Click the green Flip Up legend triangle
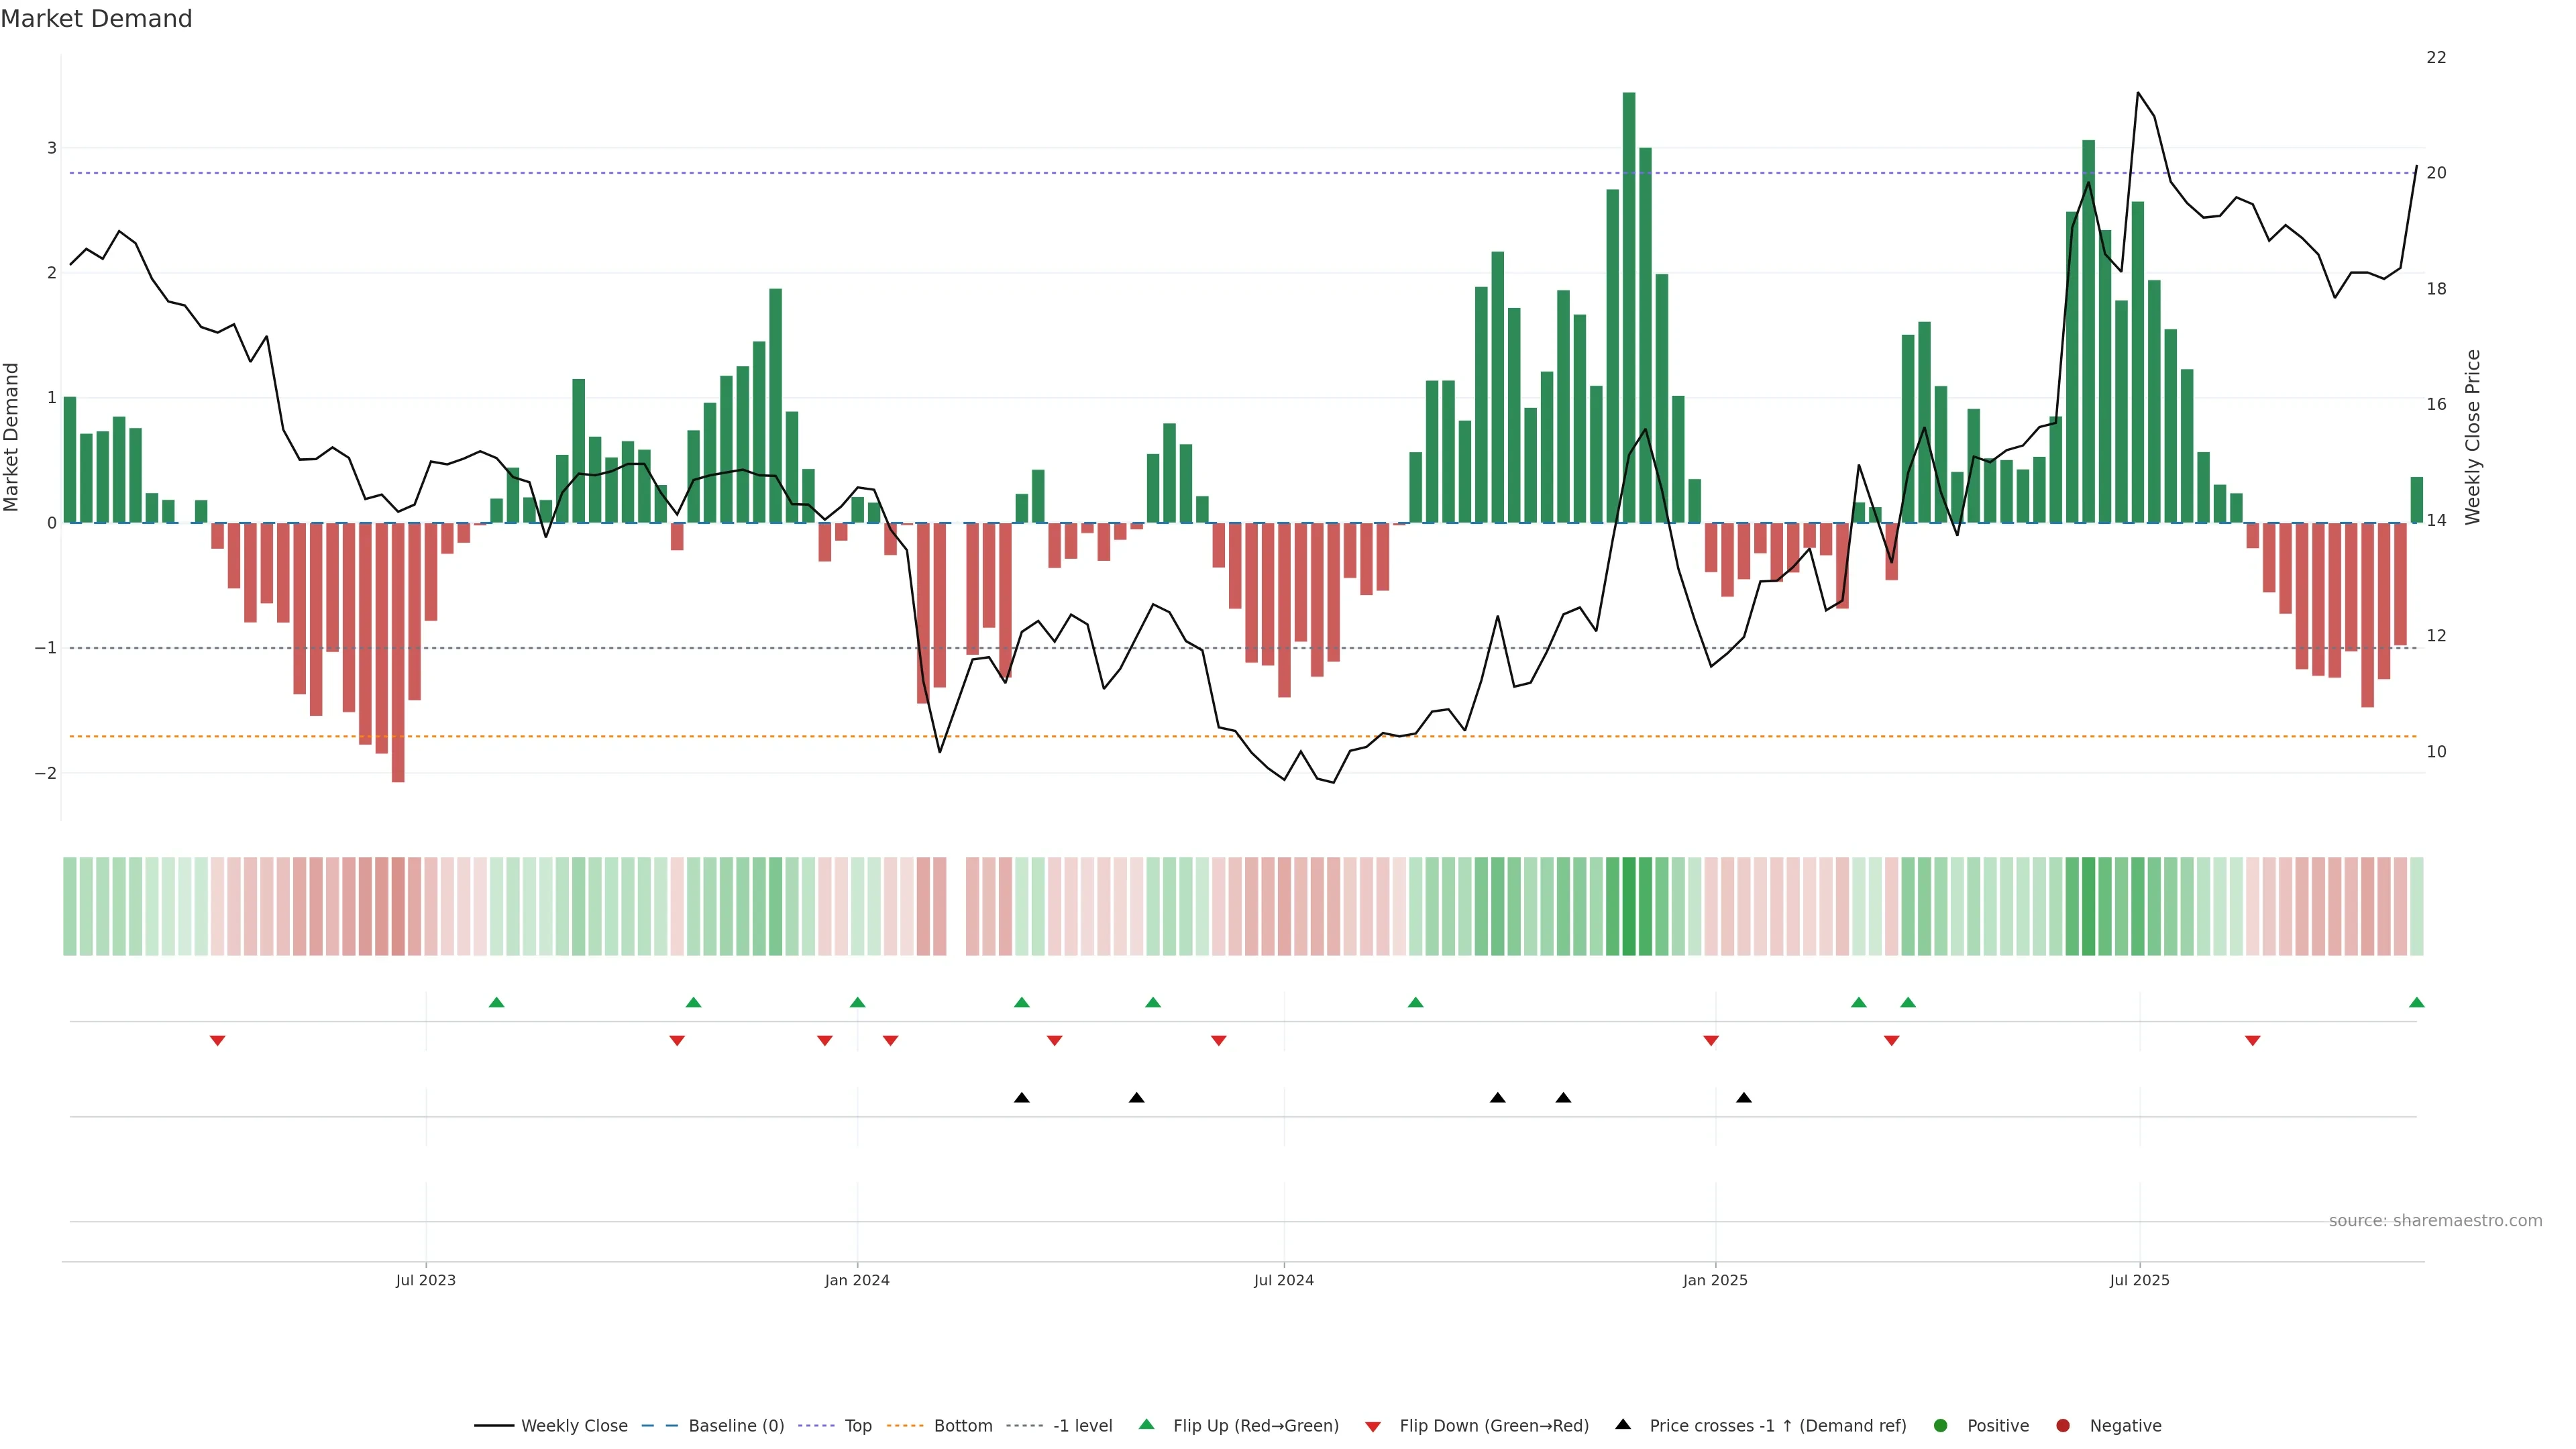The width and height of the screenshot is (2576, 1449). pos(1147,1424)
